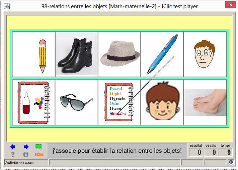Open help with the question mark icon
This screenshot has height=170, width=238.
click(x=13, y=155)
